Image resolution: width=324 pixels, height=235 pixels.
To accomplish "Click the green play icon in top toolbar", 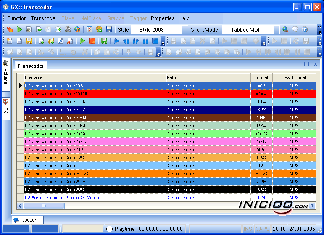I will 19,29.
